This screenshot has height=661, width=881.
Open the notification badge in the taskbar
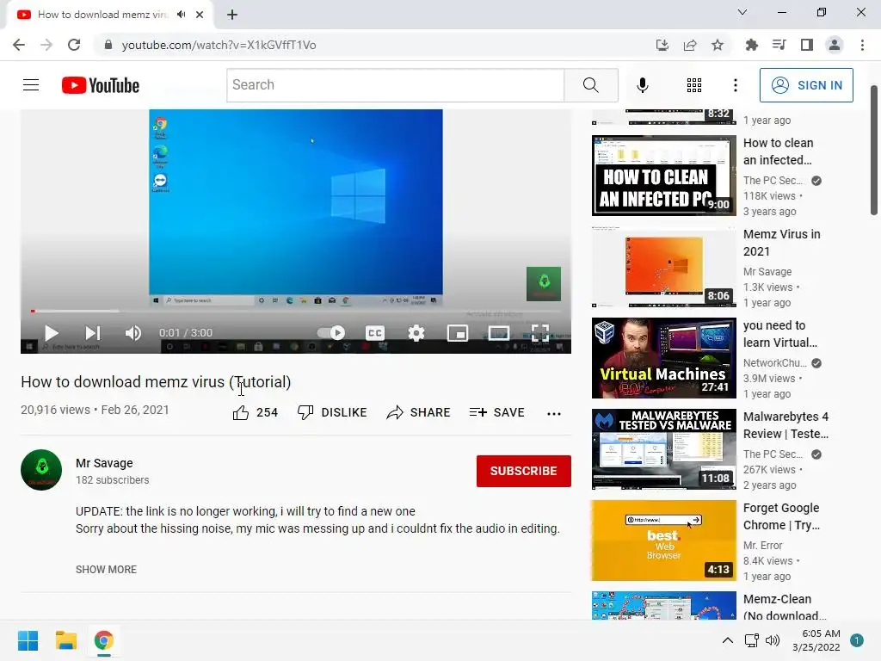(x=857, y=640)
